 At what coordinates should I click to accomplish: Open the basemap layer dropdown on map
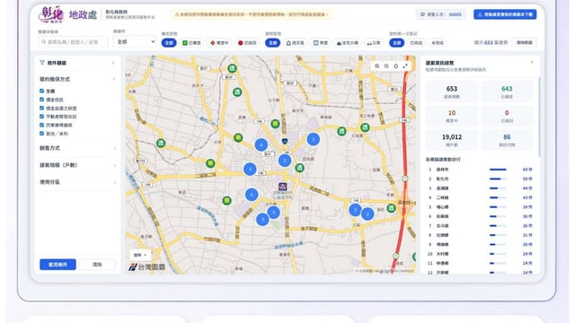pyautogui.click(x=140, y=255)
